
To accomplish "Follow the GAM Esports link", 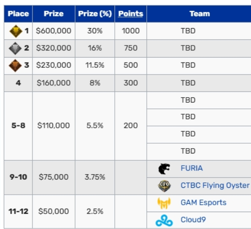I will pyautogui.click(x=204, y=202).
